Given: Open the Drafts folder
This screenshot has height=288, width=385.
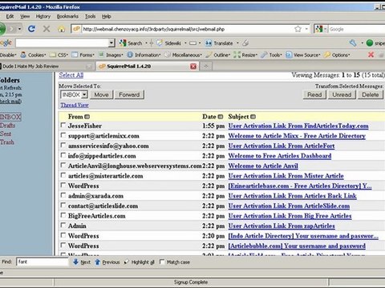Looking at the screenshot, I should pos(7,126).
